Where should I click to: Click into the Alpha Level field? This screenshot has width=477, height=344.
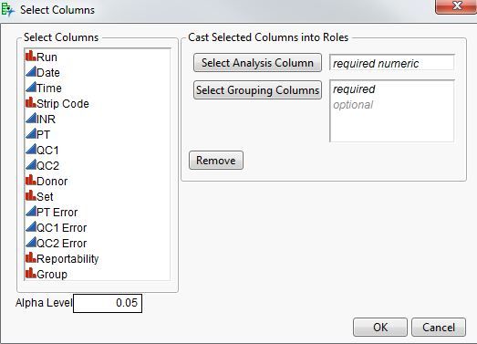coord(108,303)
